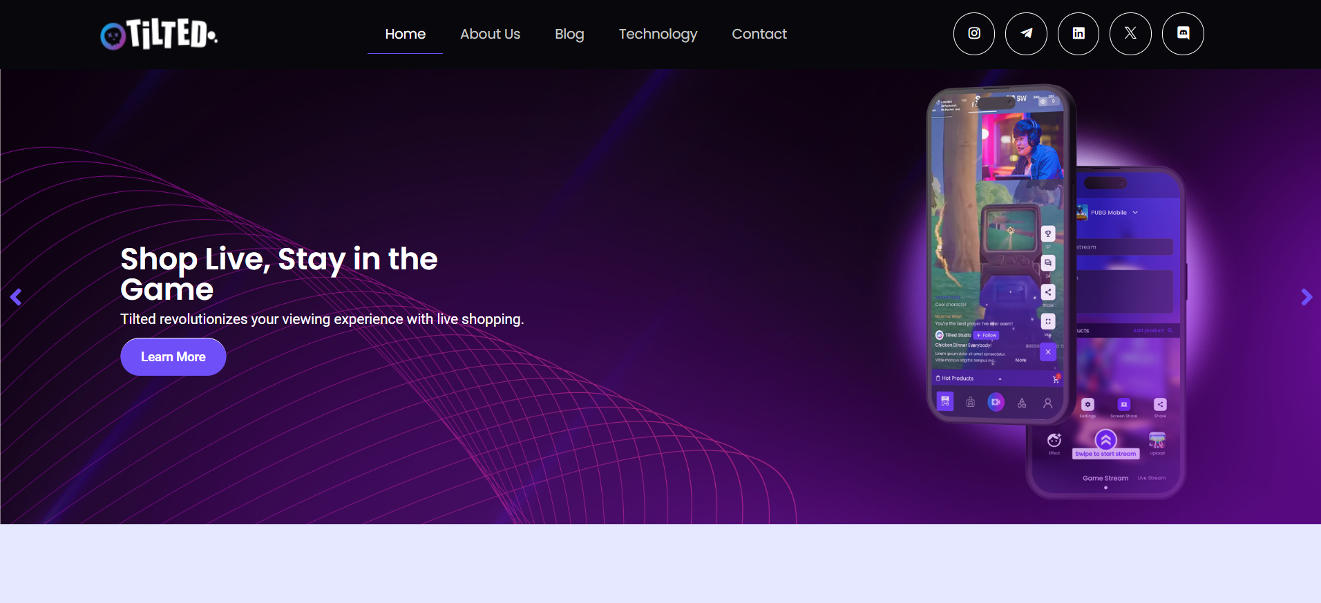Click the 'Shop Live, Stay in the Game' heading

279,274
